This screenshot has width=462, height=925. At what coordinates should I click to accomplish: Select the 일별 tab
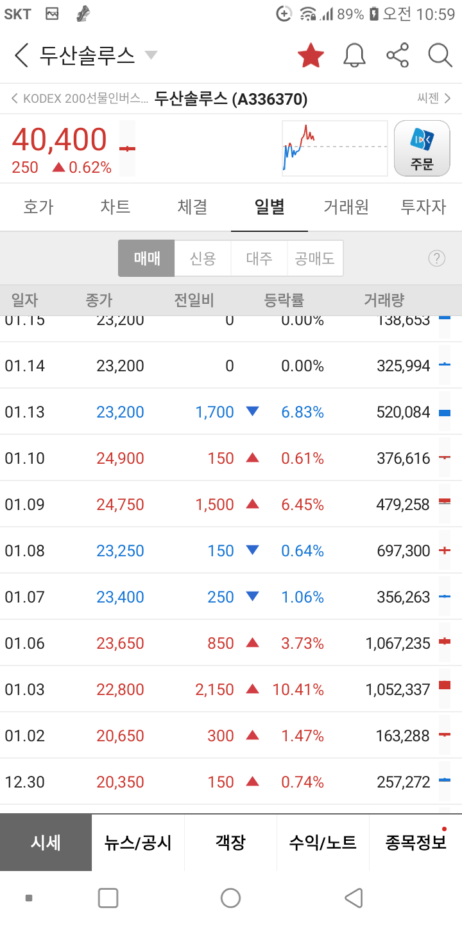[x=269, y=207]
